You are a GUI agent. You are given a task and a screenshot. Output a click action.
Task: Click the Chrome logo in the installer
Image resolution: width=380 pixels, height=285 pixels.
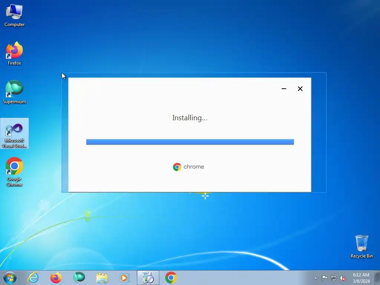[189, 167]
